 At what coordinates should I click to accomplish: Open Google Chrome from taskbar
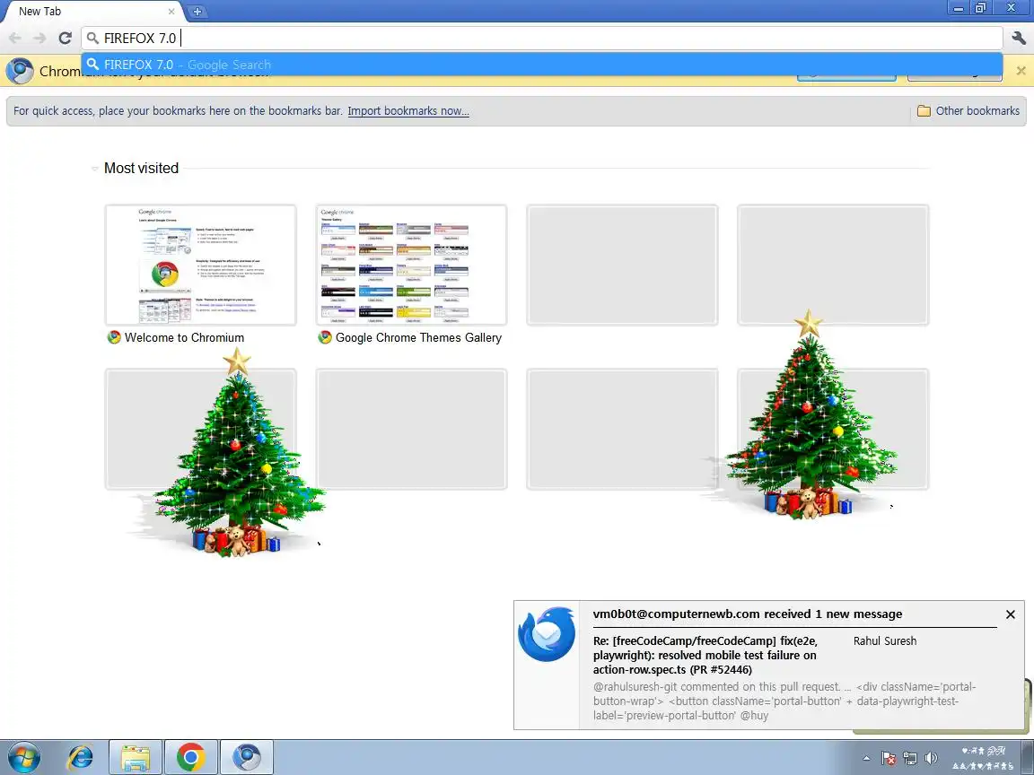(190, 758)
